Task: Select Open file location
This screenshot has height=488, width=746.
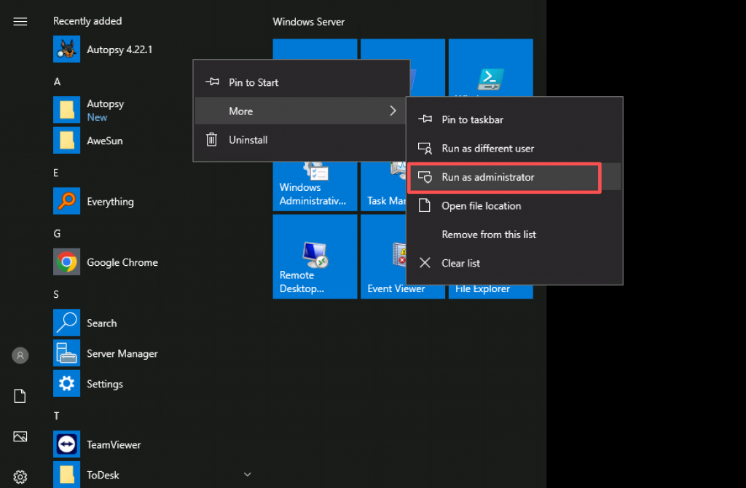Action: pos(481,206)
